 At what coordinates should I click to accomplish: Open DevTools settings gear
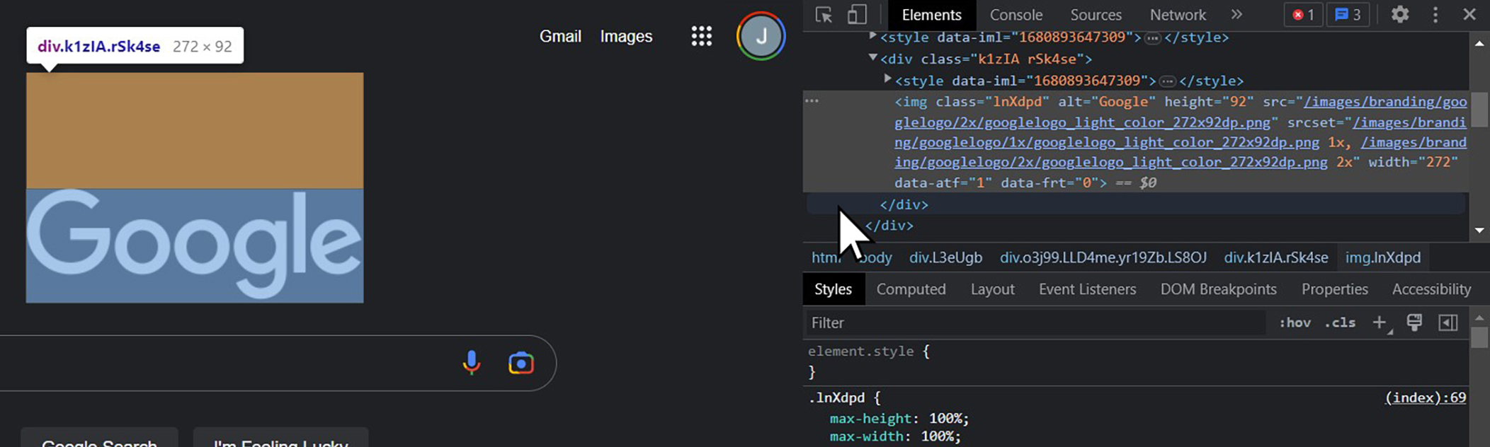1399,14
